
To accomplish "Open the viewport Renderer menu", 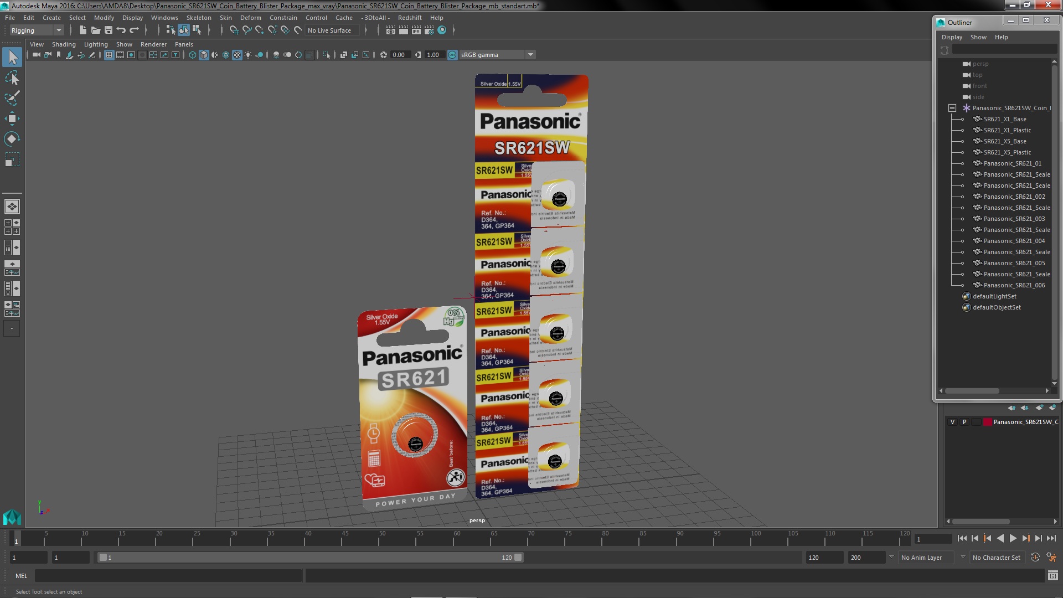I will (x=153, y=44).
